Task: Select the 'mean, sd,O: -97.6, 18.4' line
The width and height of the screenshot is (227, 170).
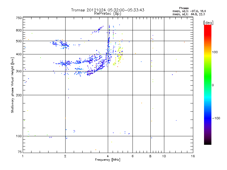Action: [x=189, y=11]
